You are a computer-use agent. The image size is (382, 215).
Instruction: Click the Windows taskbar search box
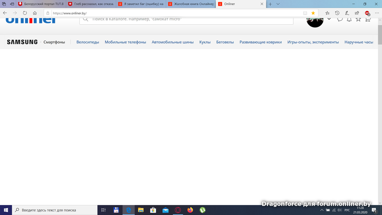(x=54, y=210)
